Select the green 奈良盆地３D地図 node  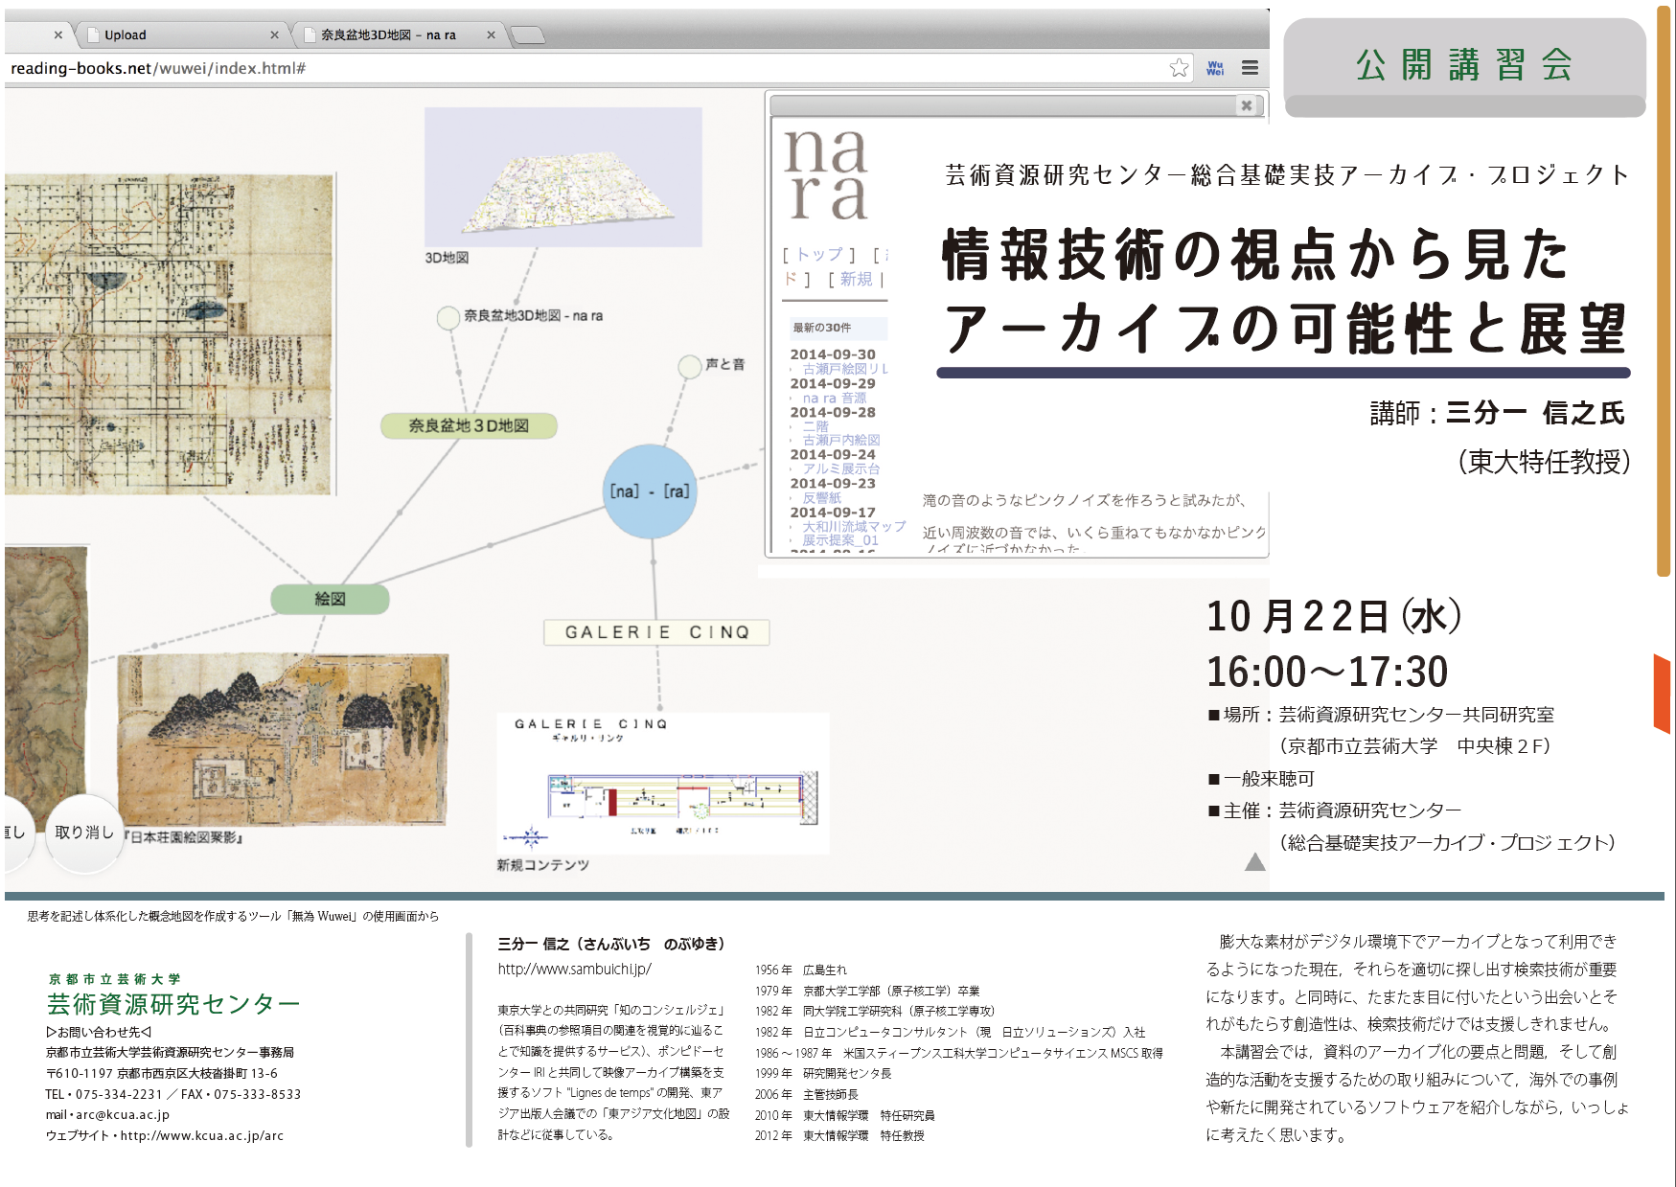(x=469, y=425)
